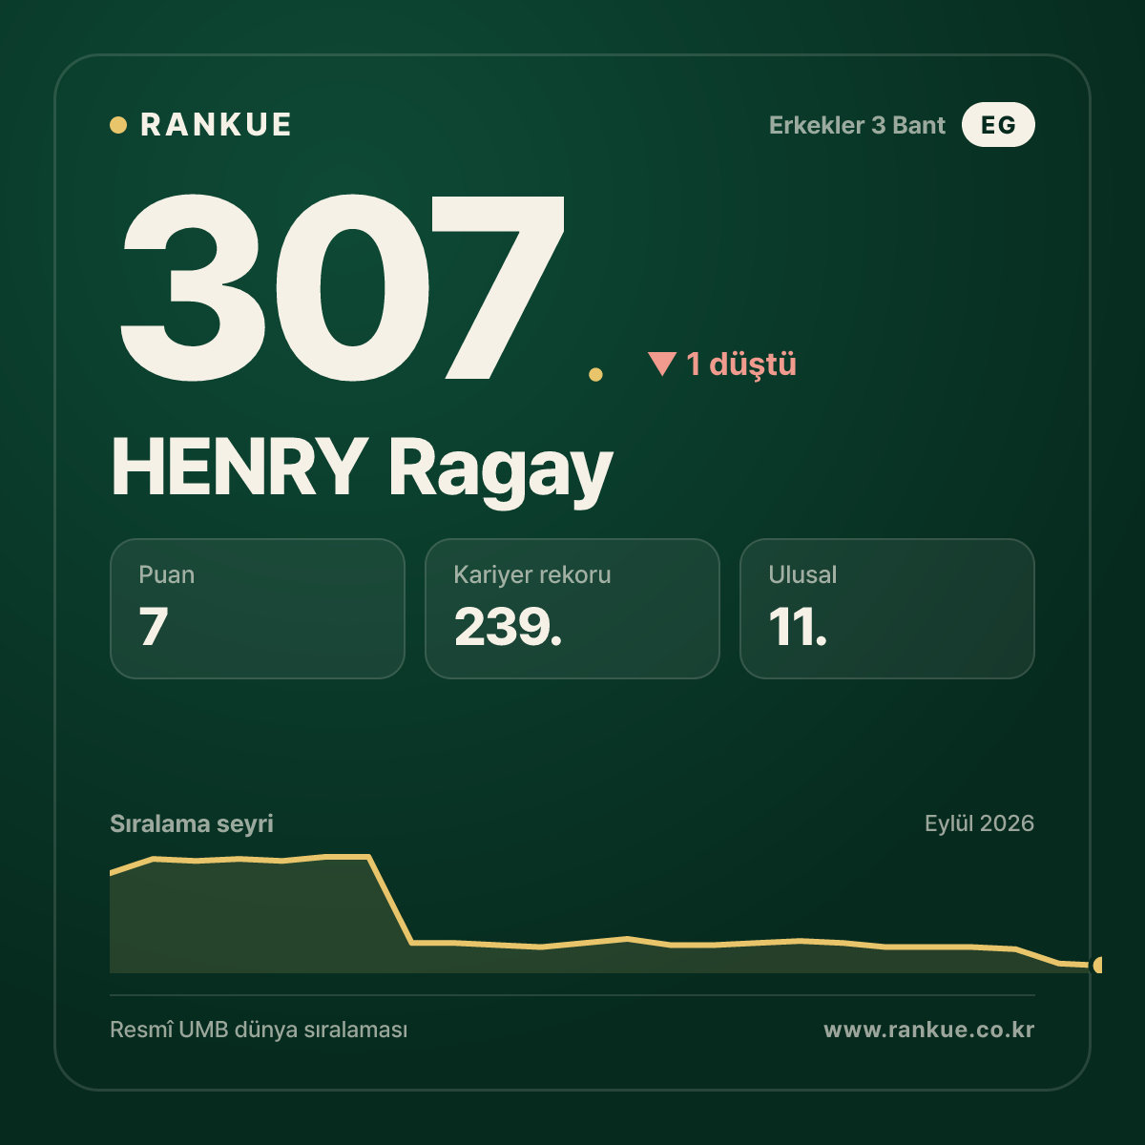Image resolution: width=1145 pixels, height=1145 pixels.
Task: Click the red down-triangle rank change icon
Action: (662, 364)
